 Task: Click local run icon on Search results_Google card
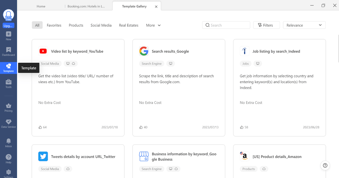pyautogui.click(x=171, y=64)
